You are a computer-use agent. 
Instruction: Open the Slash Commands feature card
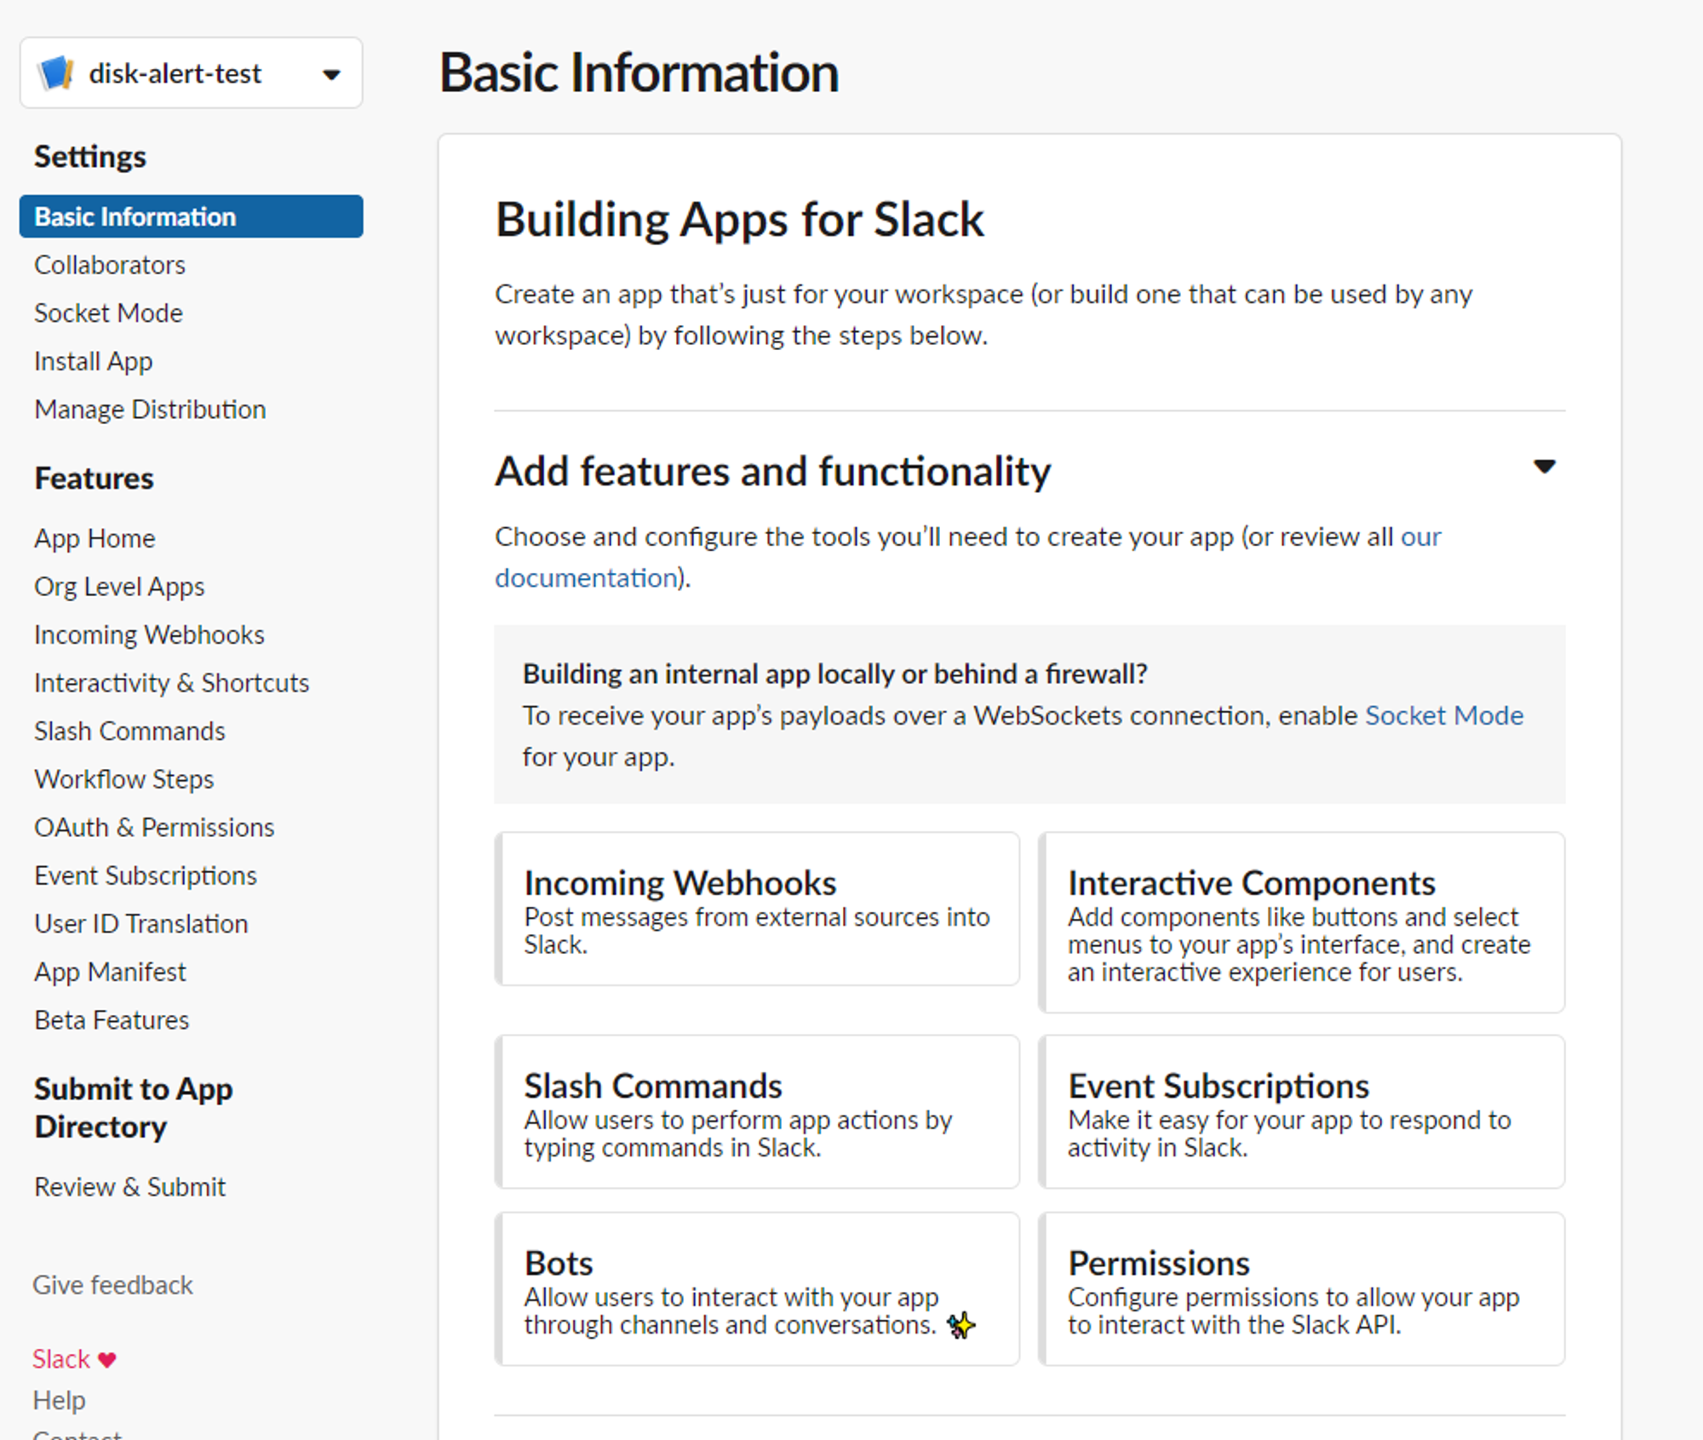click(x=757, y=1112)
